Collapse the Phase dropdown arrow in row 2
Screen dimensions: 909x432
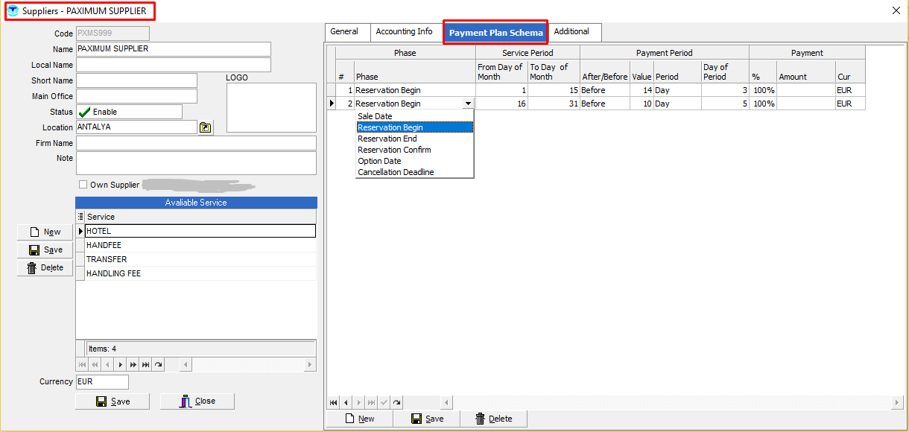[468, 104]
